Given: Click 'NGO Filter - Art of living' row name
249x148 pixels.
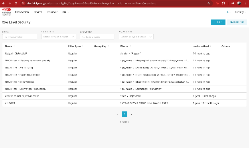Looking at the screenshot, I should point(19,68).
